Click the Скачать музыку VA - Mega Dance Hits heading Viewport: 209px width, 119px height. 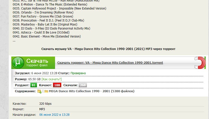click(x=108, y=49)
